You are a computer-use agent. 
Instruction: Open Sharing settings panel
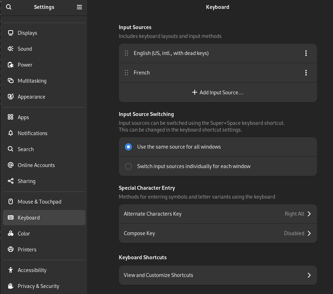pos(44,181)
